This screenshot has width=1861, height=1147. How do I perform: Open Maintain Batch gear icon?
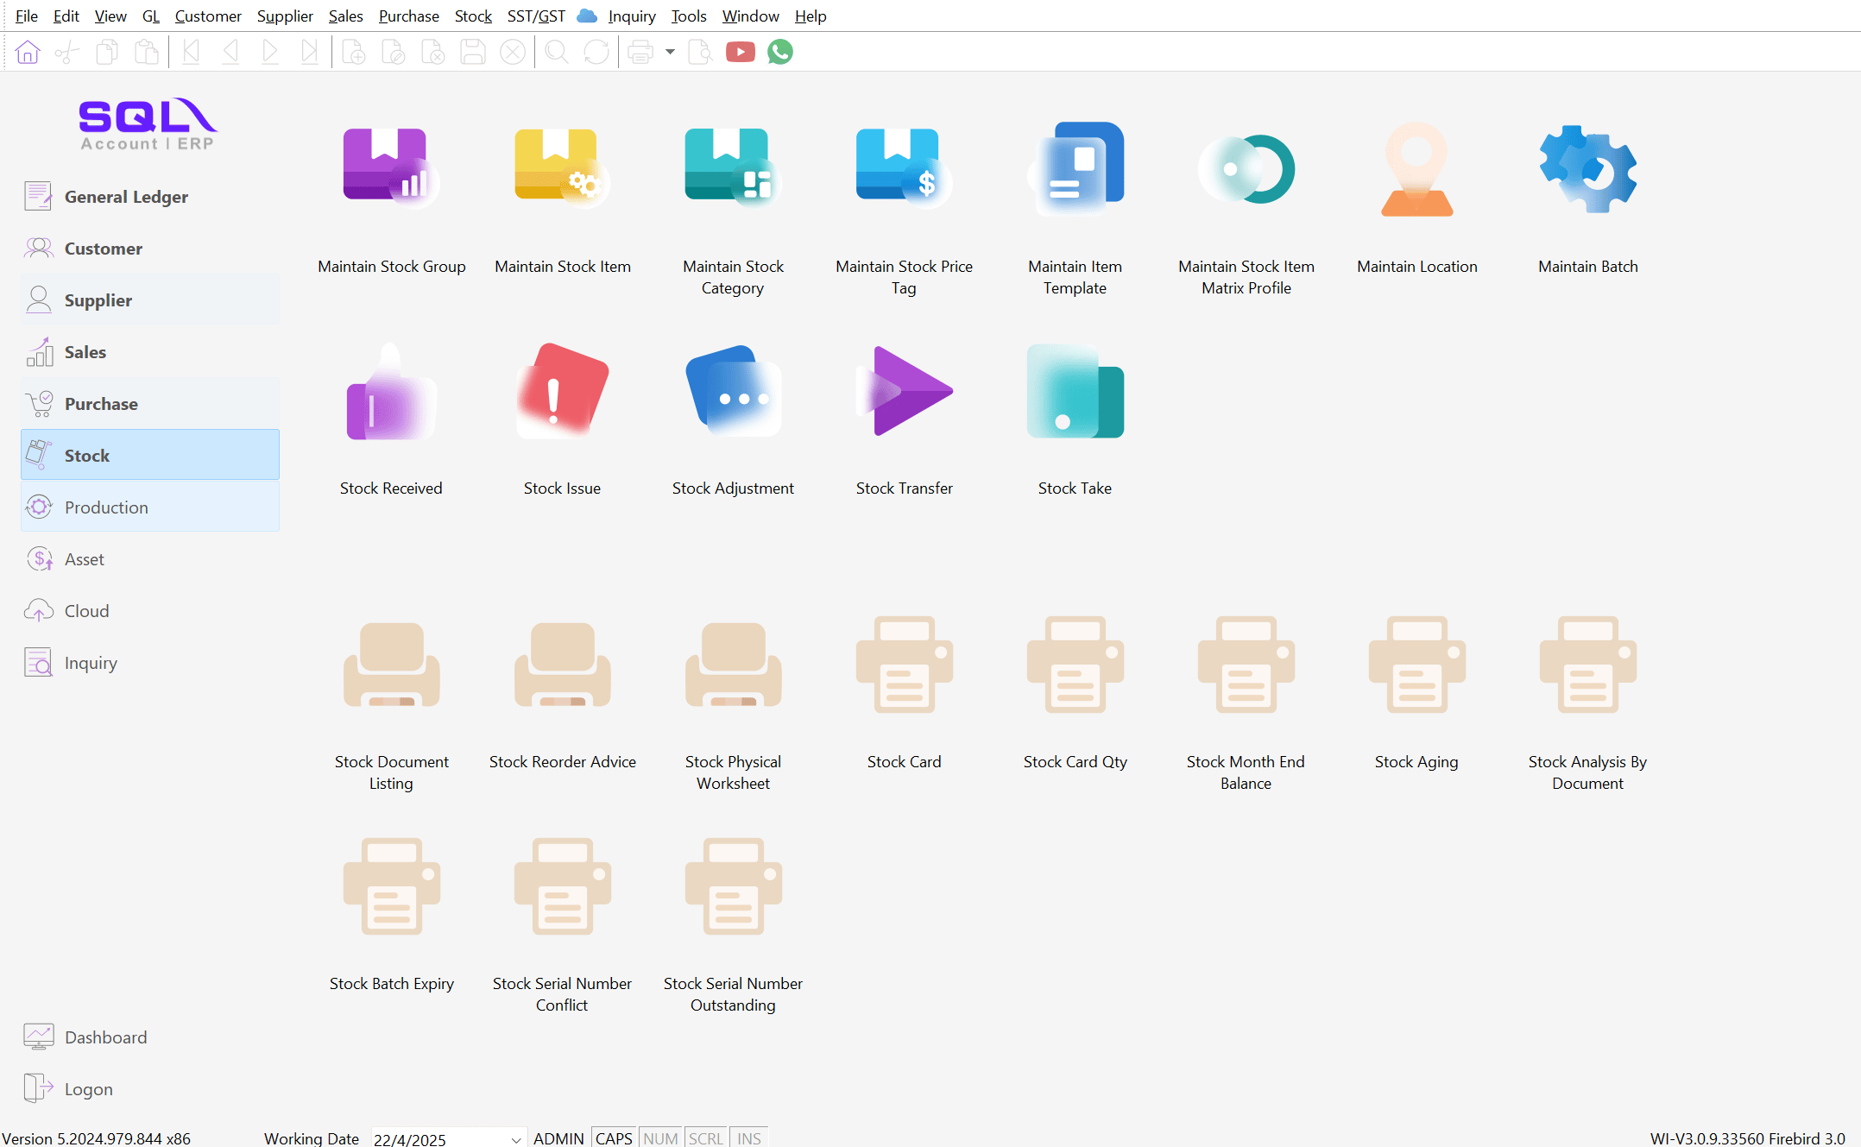pos(1587,169)
